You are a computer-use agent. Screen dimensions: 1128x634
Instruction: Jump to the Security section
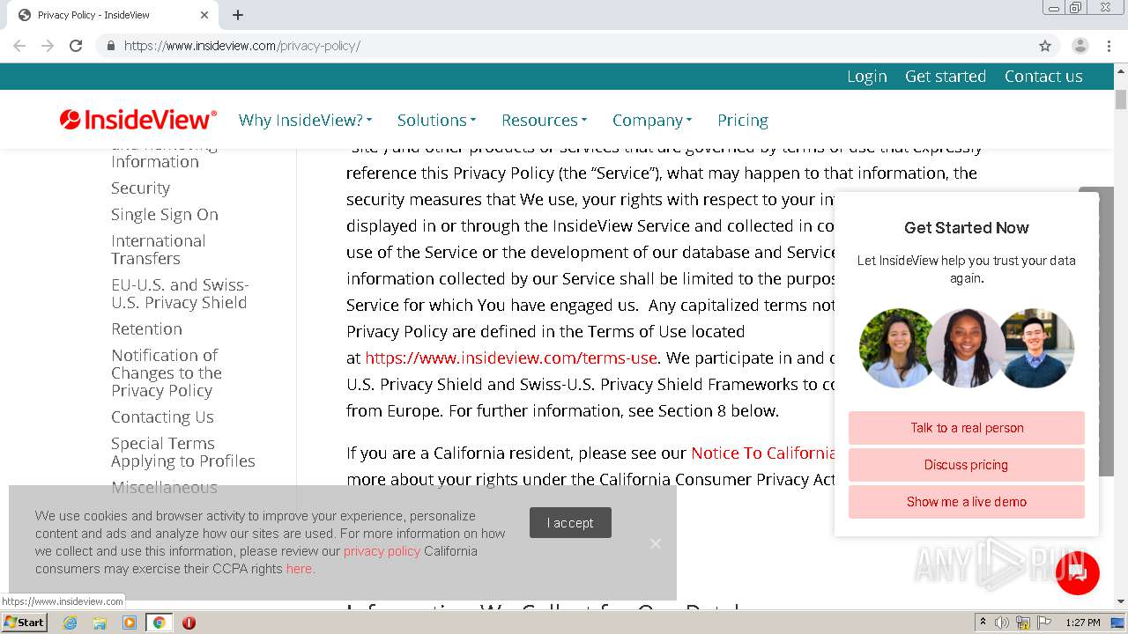point(140,188)
